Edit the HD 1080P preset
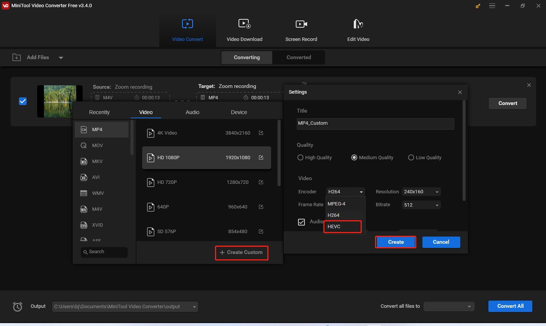This screenshot has width=546, height=326. 261,157
